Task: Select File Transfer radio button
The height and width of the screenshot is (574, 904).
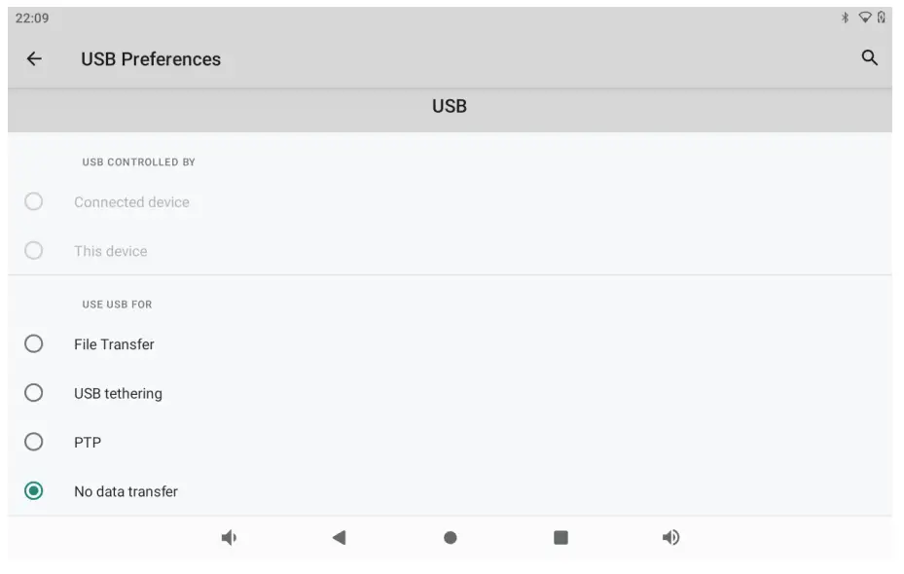Action: click(x=34, y=343)
